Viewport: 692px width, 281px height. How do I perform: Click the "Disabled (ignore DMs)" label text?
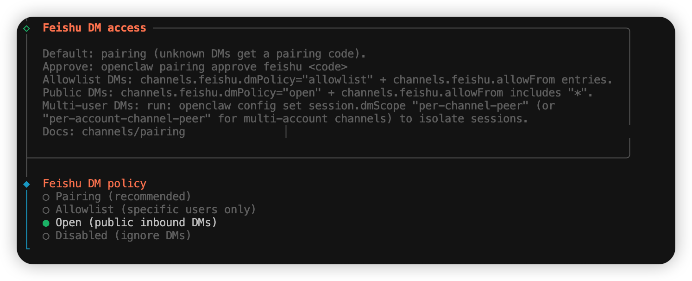tap(123, 236)
